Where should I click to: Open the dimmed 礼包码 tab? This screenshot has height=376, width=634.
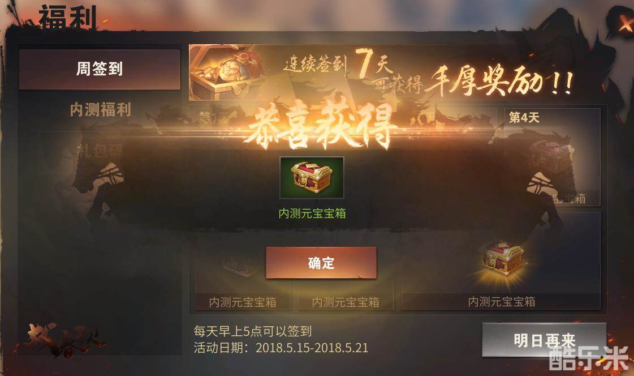100,151
